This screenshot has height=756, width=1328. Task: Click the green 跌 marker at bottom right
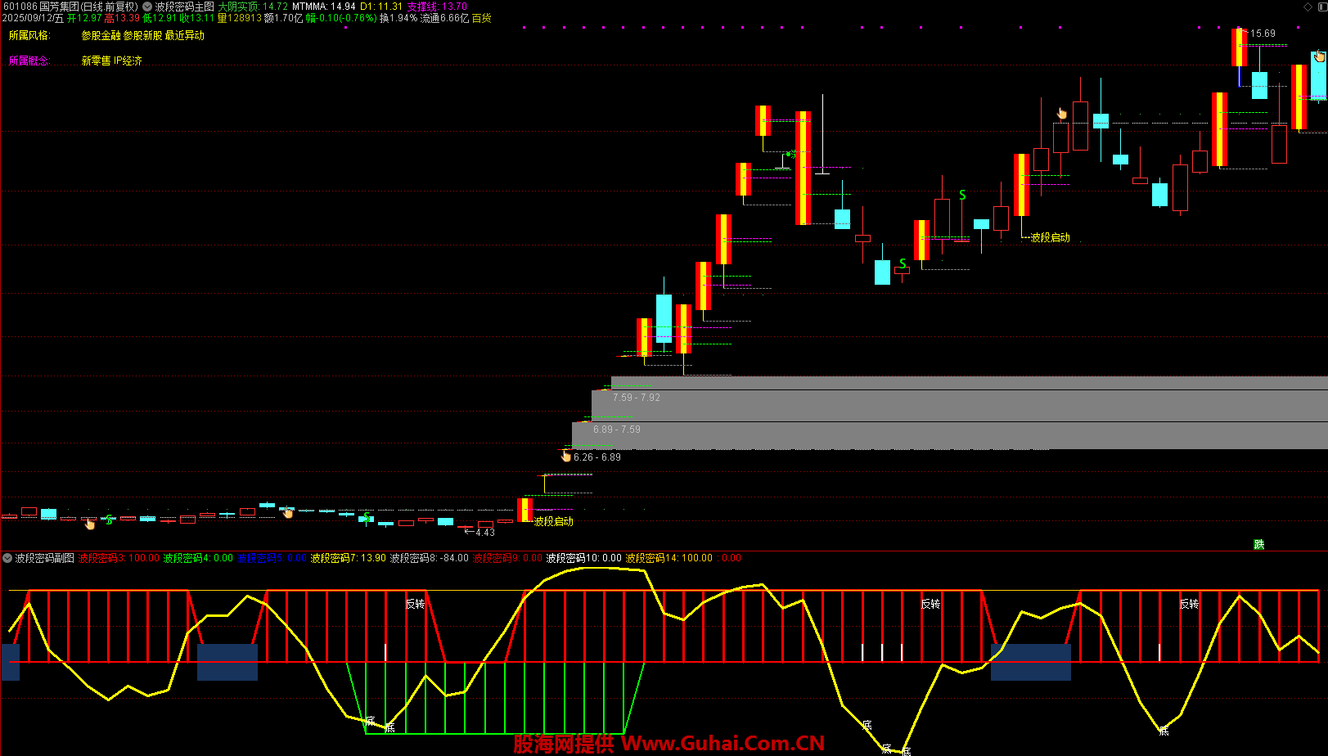(x=1259, y=544)
